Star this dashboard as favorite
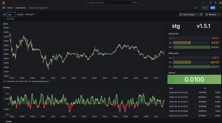This screenshot has height=123, width=222. pos(196,8)
